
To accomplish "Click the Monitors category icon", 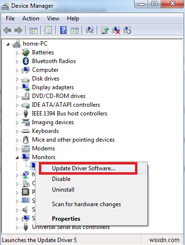I will point(26,157).
